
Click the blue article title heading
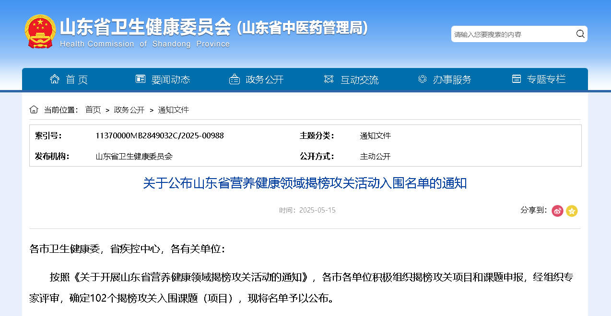(305, 183)
